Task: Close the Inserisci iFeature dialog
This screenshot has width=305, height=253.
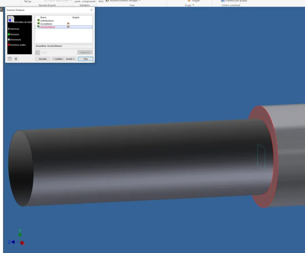Action: tap(91, 10)
